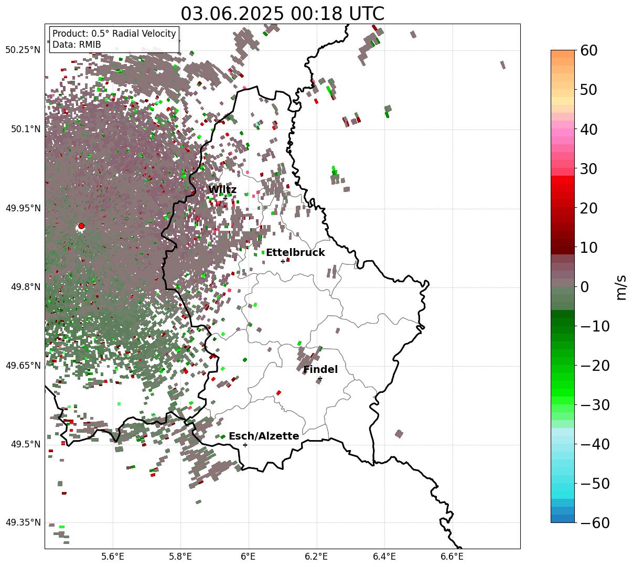Click the cross marker under Findel

(x=320, y=378)
